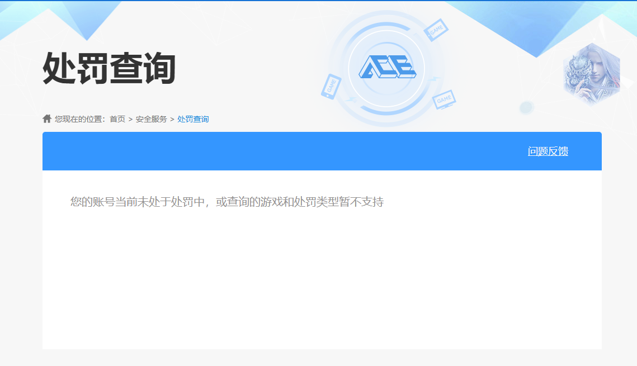The image size is (637, 366).
Task: Select 处罚查询 in breadcrumb trail
Action: pos(193,119)
